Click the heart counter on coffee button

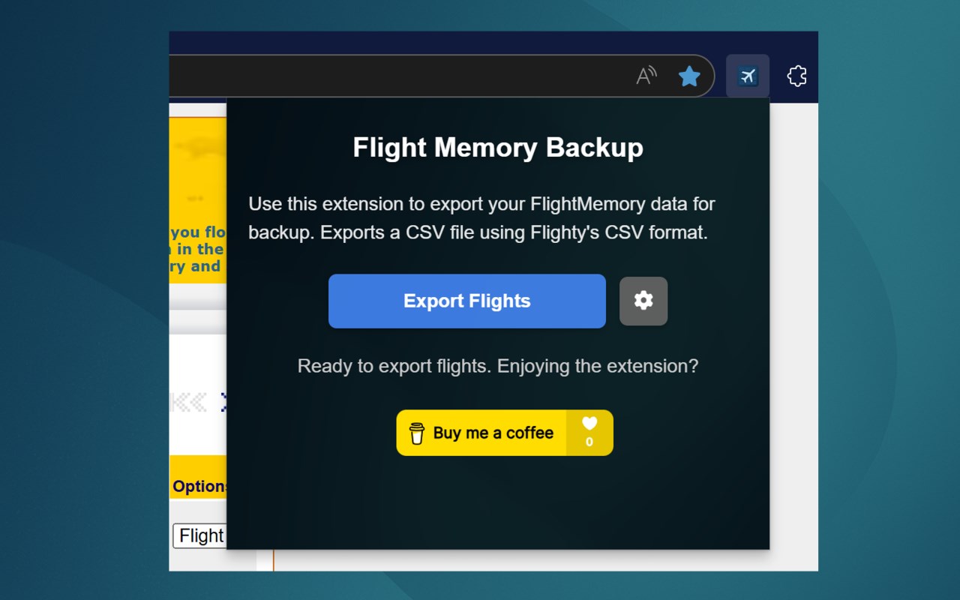pyautogui.click(x=589, y=433)
